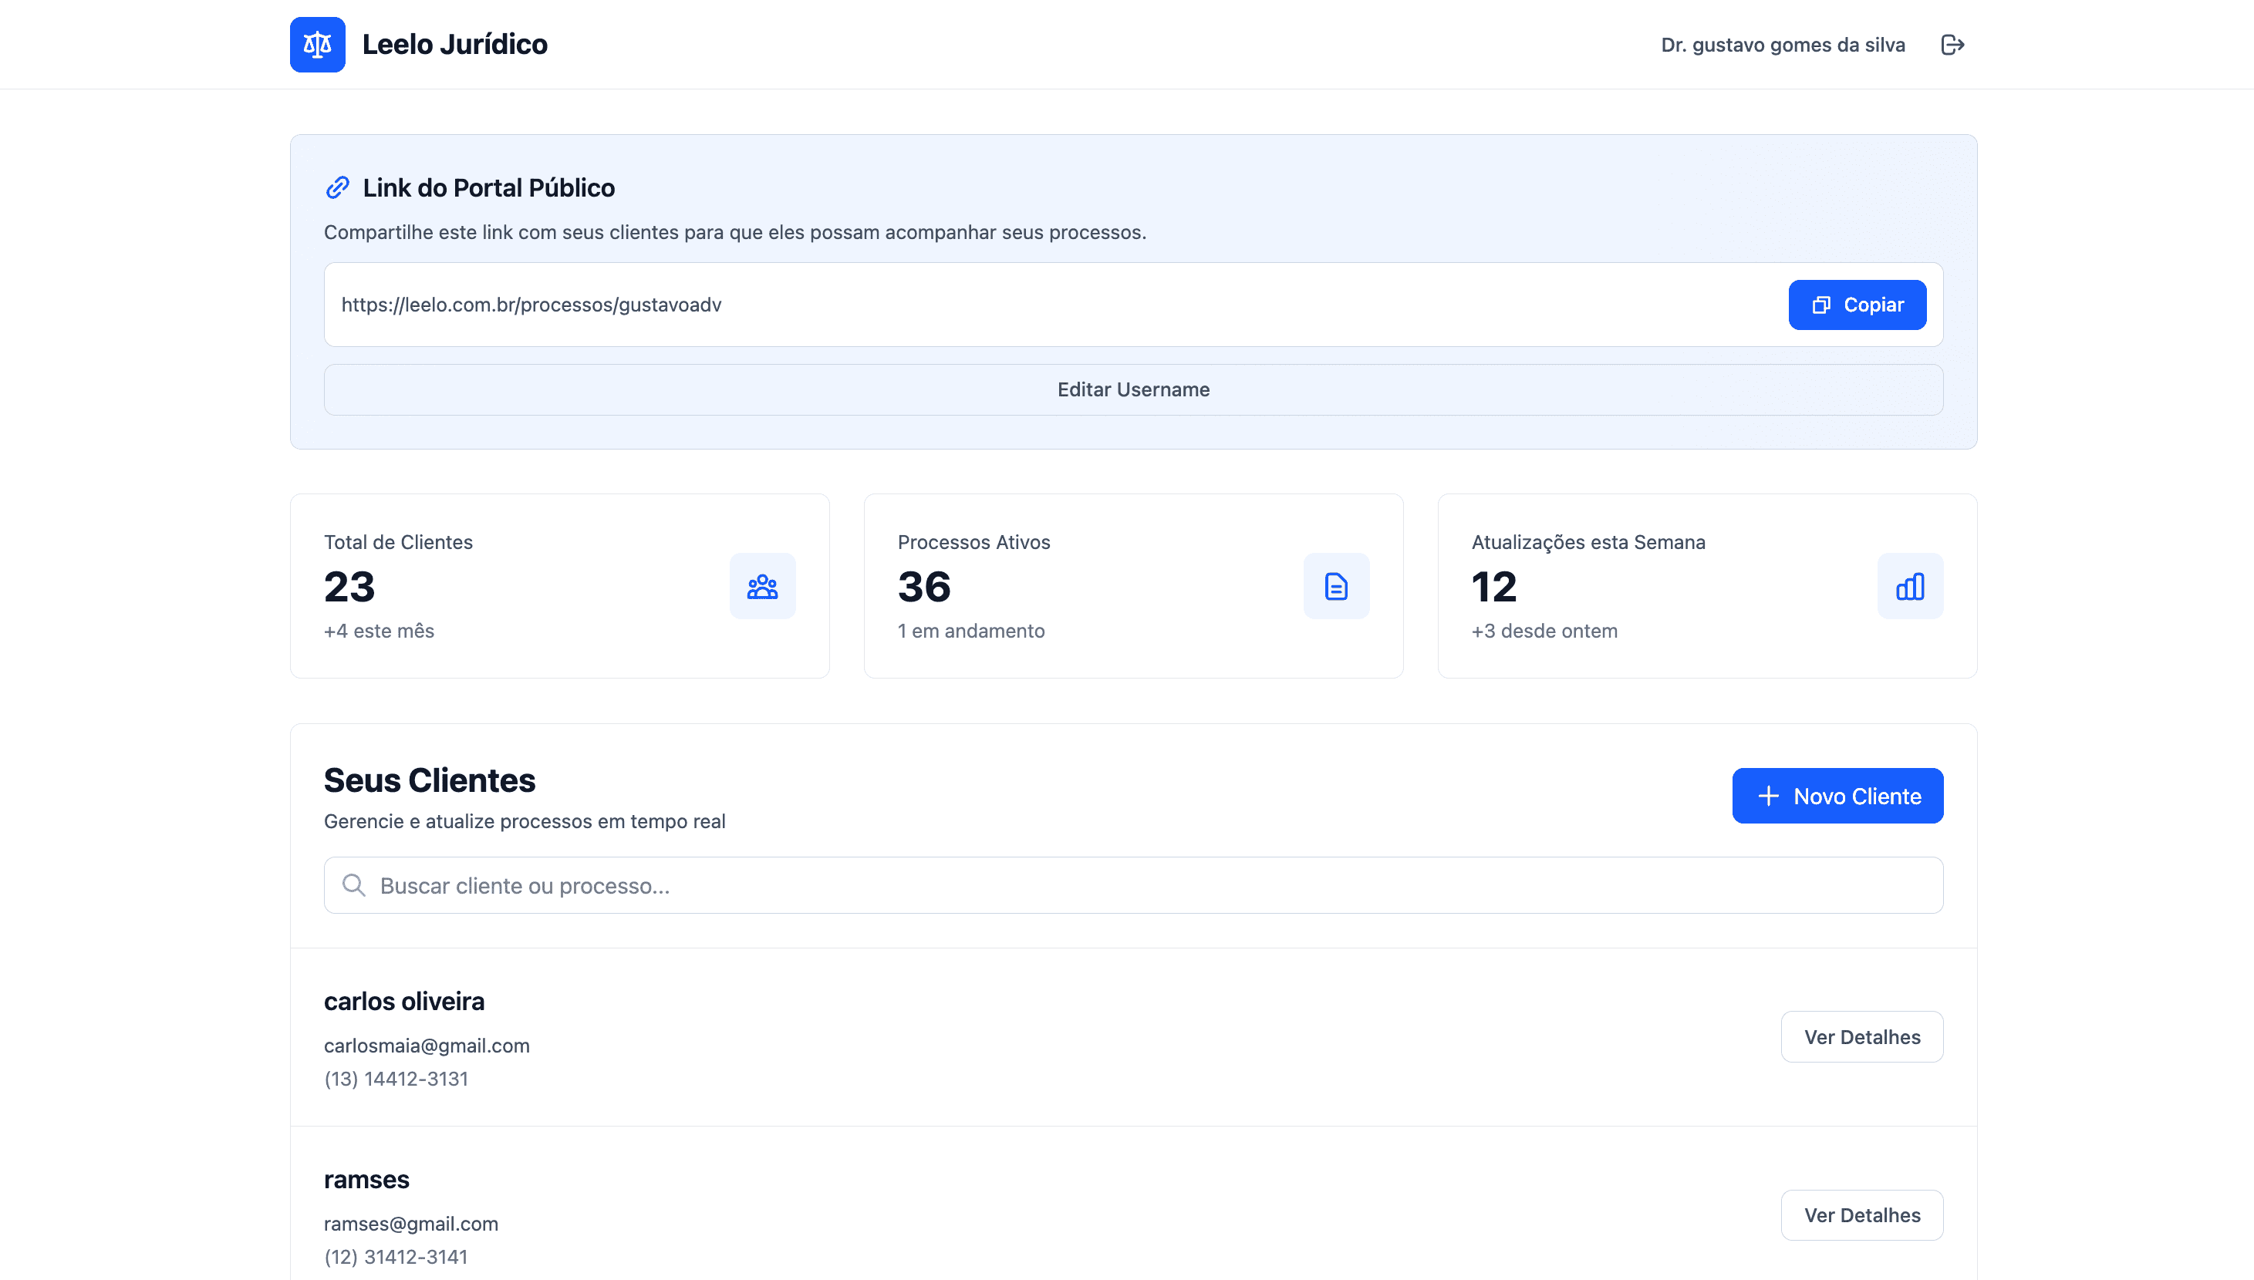2254x1280 pixels.
Task: Click the ramses@gmail.com email address
Action: coord(410,1223)
